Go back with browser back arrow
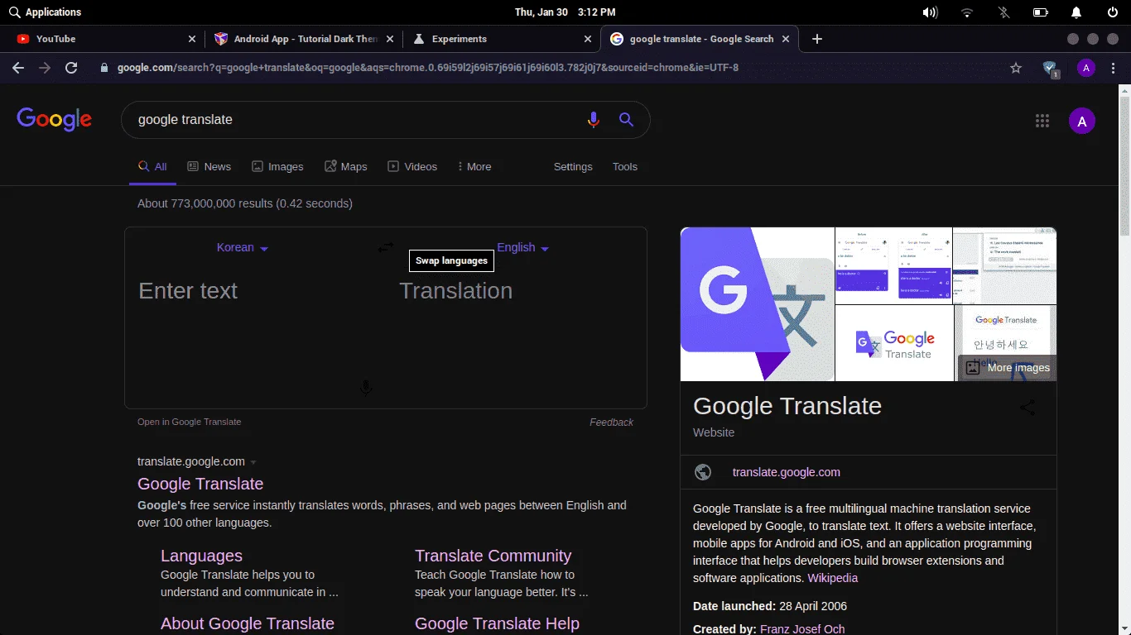 pyautogui.click(x=18, y=68)
